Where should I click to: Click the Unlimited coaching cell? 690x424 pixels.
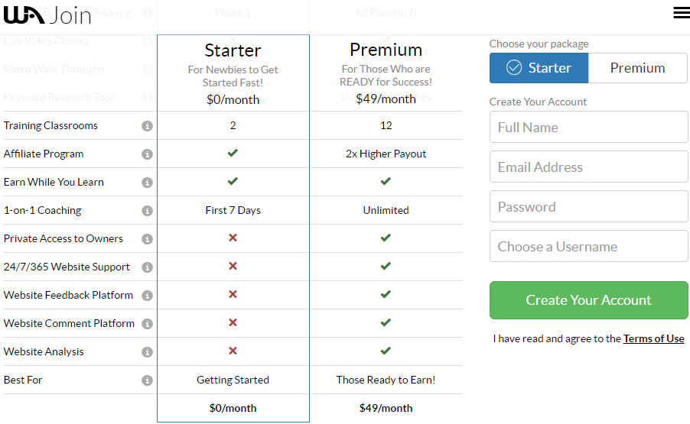click(386, 210)
